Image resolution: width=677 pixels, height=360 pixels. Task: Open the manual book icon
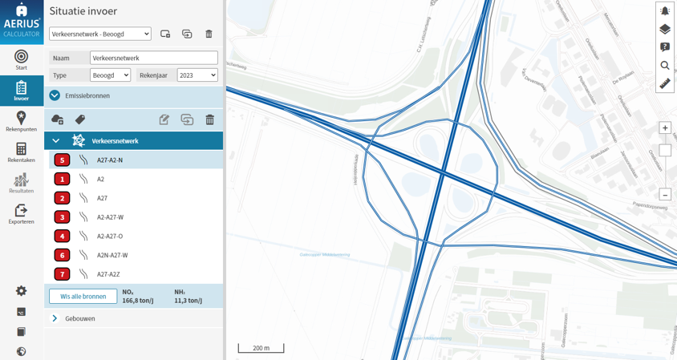tap(21, 331)
